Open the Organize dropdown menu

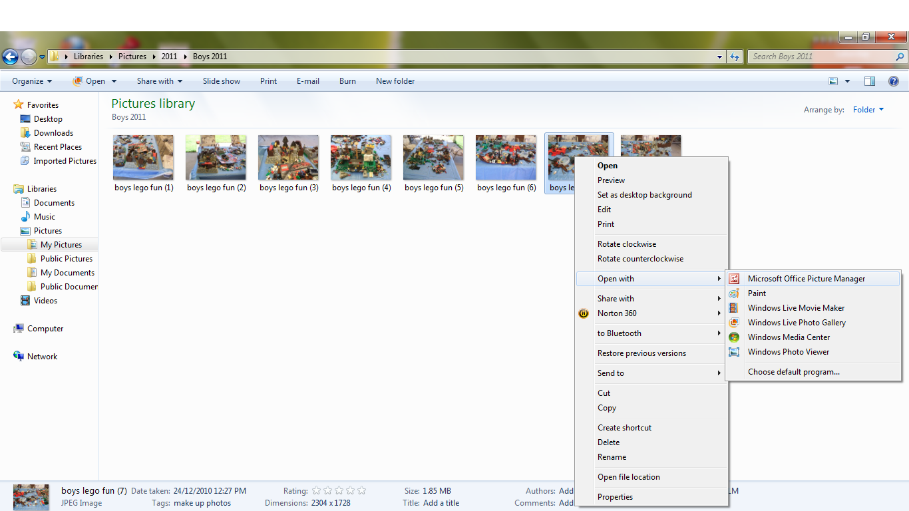32,81
